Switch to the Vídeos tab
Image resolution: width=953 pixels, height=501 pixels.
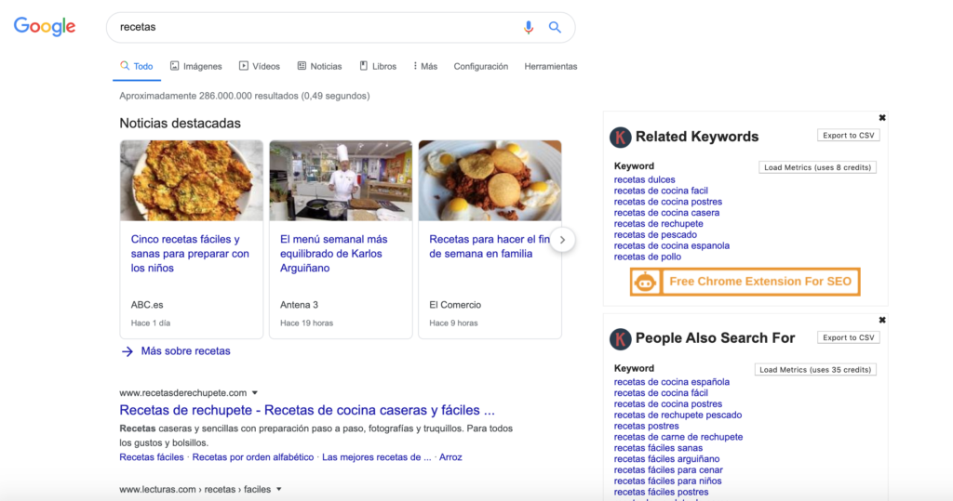(x=260, y=66)
